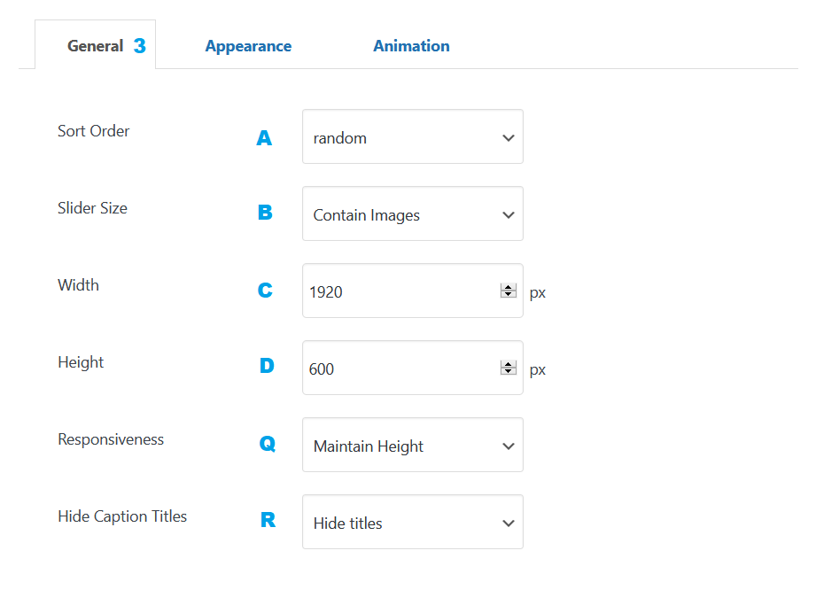824x605 pixels.
Task: Click the Height field containing 600
Action: 399,368
